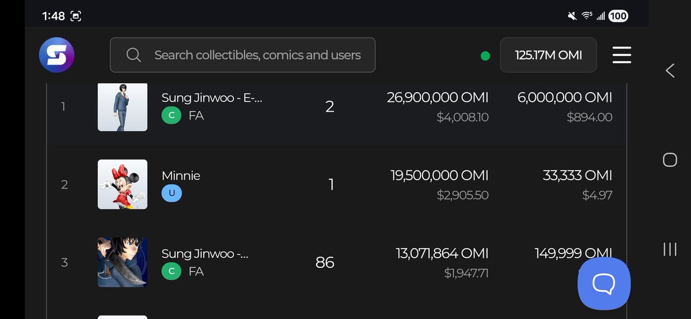This screenshot has height=319, width=691.
Task: Select the "Minnie" collectible name
Action: pos(181,176)
